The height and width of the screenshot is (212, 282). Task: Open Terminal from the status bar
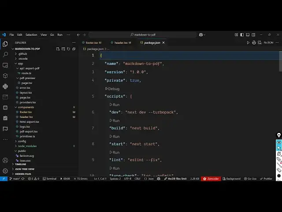pyautogui.click(x=49, y=178)
